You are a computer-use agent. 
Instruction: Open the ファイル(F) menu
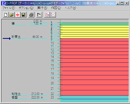tap(9, 8)
